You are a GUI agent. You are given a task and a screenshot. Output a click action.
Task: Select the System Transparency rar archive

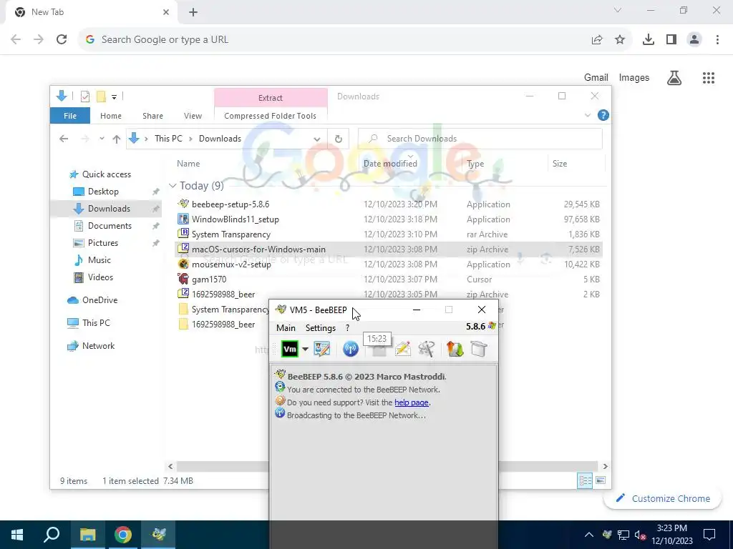pos(231,234)
